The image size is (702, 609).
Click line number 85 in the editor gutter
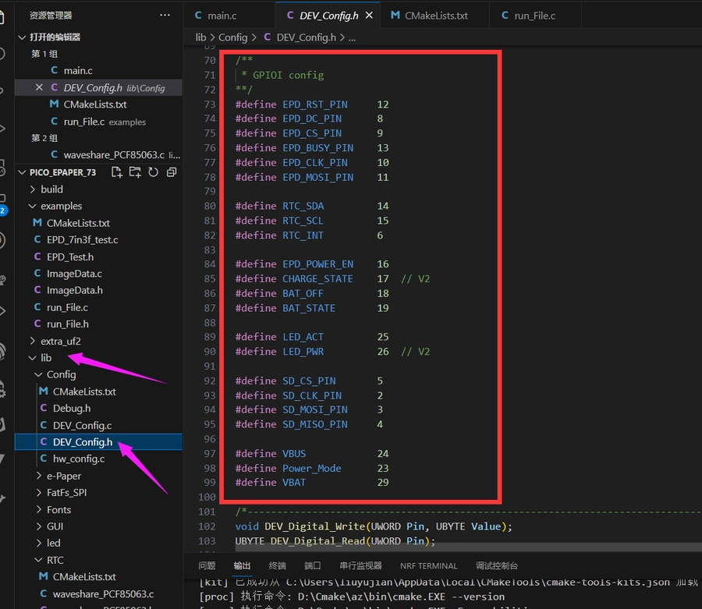[208, 279]
